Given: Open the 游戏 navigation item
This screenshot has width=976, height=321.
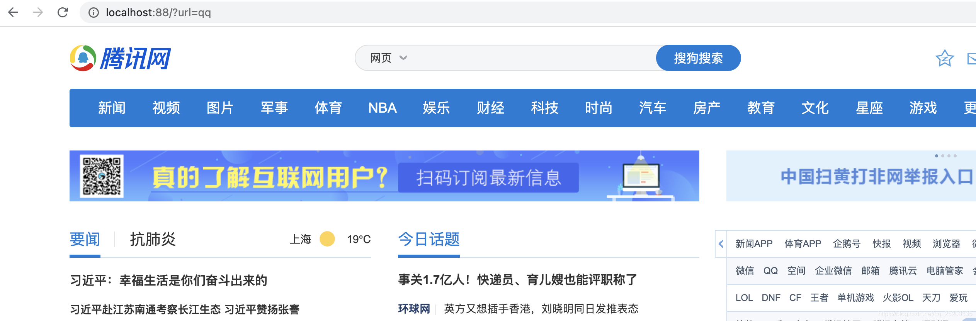Looking at the screenshot, I should coord(923,108).
